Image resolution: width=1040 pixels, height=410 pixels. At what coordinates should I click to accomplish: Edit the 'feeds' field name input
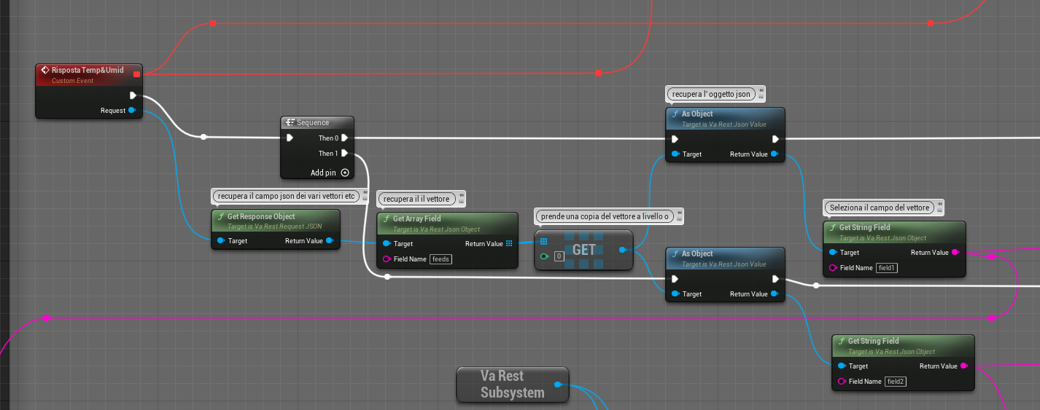click(x=441, y=259)
